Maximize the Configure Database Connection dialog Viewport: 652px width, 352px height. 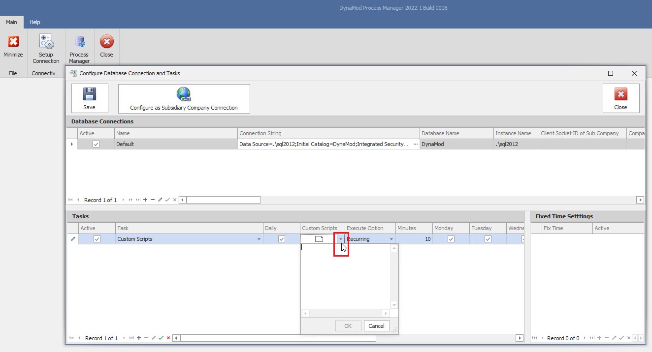click(x=611, y=73)
